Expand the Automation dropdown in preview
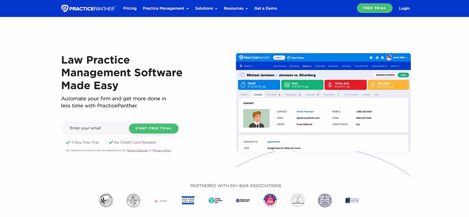 point(379,66)
